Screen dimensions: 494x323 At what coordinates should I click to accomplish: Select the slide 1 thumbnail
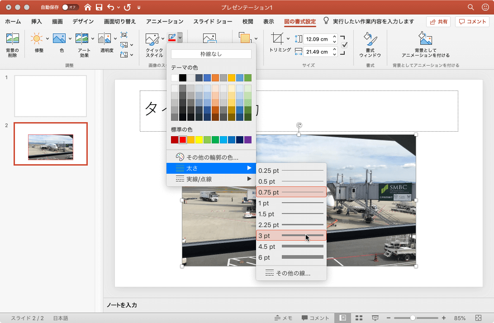point(50,96)
